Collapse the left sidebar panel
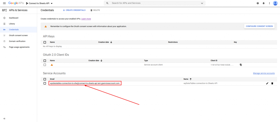Screen dimensions: 280x122 (x=4, y=119)
